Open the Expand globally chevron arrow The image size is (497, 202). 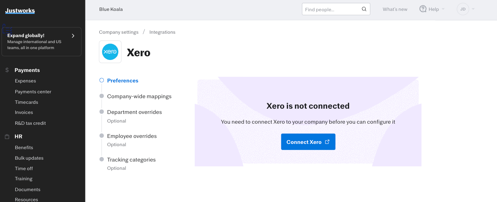click(x=73, y=36)
